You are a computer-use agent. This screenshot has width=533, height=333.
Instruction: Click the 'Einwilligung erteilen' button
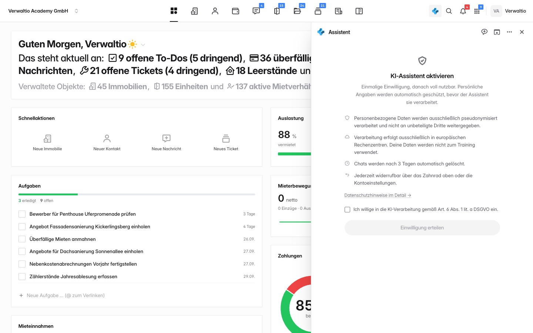[422, 228]
